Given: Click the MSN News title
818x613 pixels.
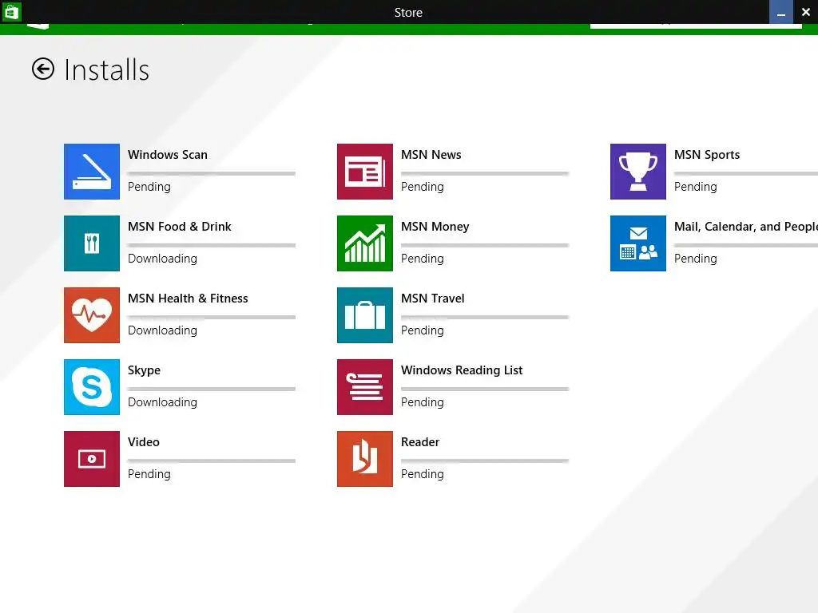Looking at the screenshot, I should click(431, 155).
